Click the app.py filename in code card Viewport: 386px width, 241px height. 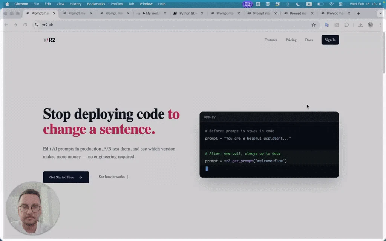210,117
